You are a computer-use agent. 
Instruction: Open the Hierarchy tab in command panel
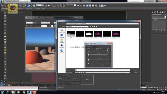(157, 12)
